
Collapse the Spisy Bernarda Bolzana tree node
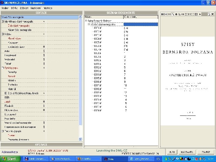click(x=86, y=21)
